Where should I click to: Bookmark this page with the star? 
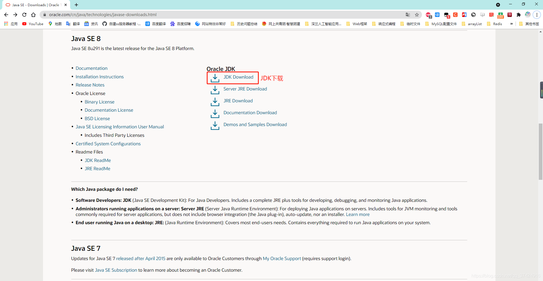coord(417,15)
